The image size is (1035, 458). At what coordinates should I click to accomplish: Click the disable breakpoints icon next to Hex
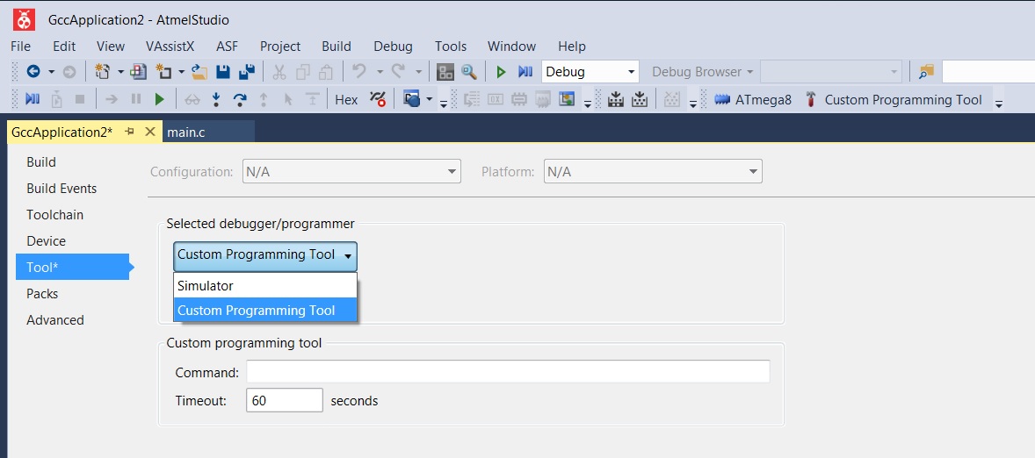coord(378,99)
